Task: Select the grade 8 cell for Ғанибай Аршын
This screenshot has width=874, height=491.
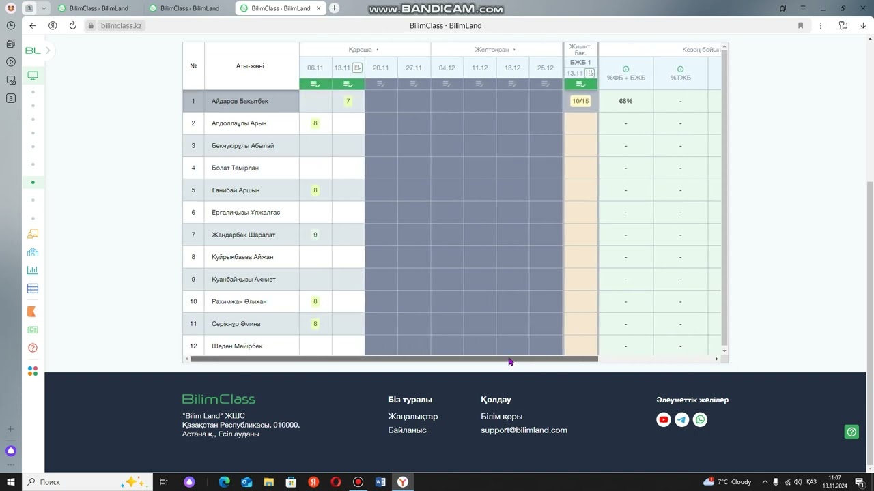Action: click(x=315, y=190)
